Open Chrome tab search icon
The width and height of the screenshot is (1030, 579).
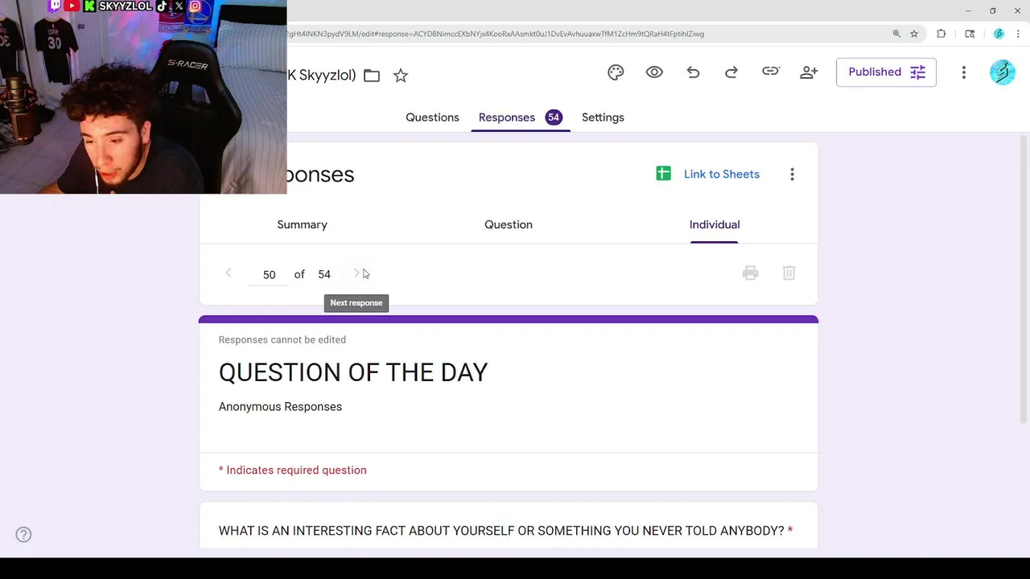[x=970, y=34]
